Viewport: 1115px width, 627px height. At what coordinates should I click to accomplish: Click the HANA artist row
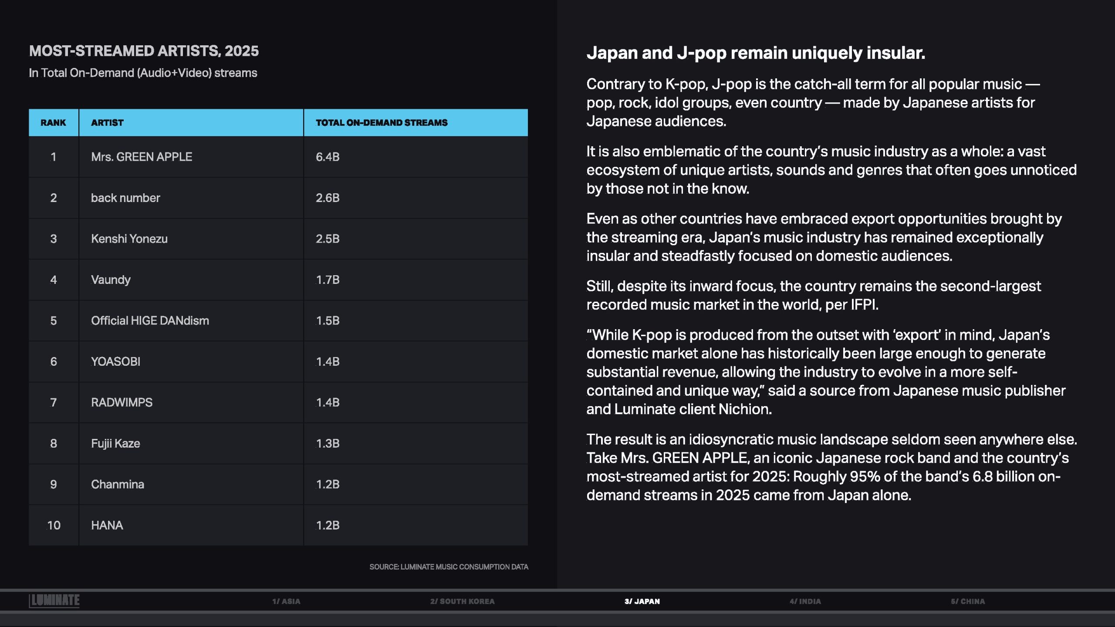(x=107, y=525)
